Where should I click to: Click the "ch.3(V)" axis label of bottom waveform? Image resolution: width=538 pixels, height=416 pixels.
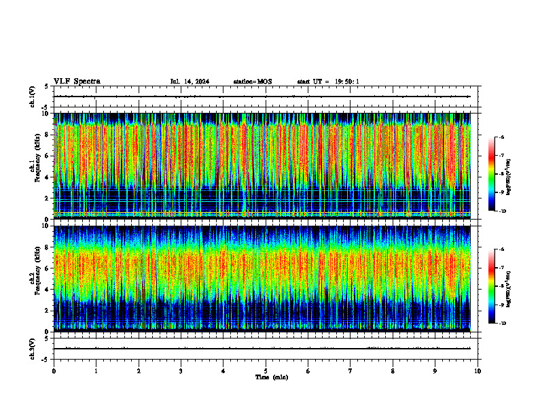(x=32, y=349)
